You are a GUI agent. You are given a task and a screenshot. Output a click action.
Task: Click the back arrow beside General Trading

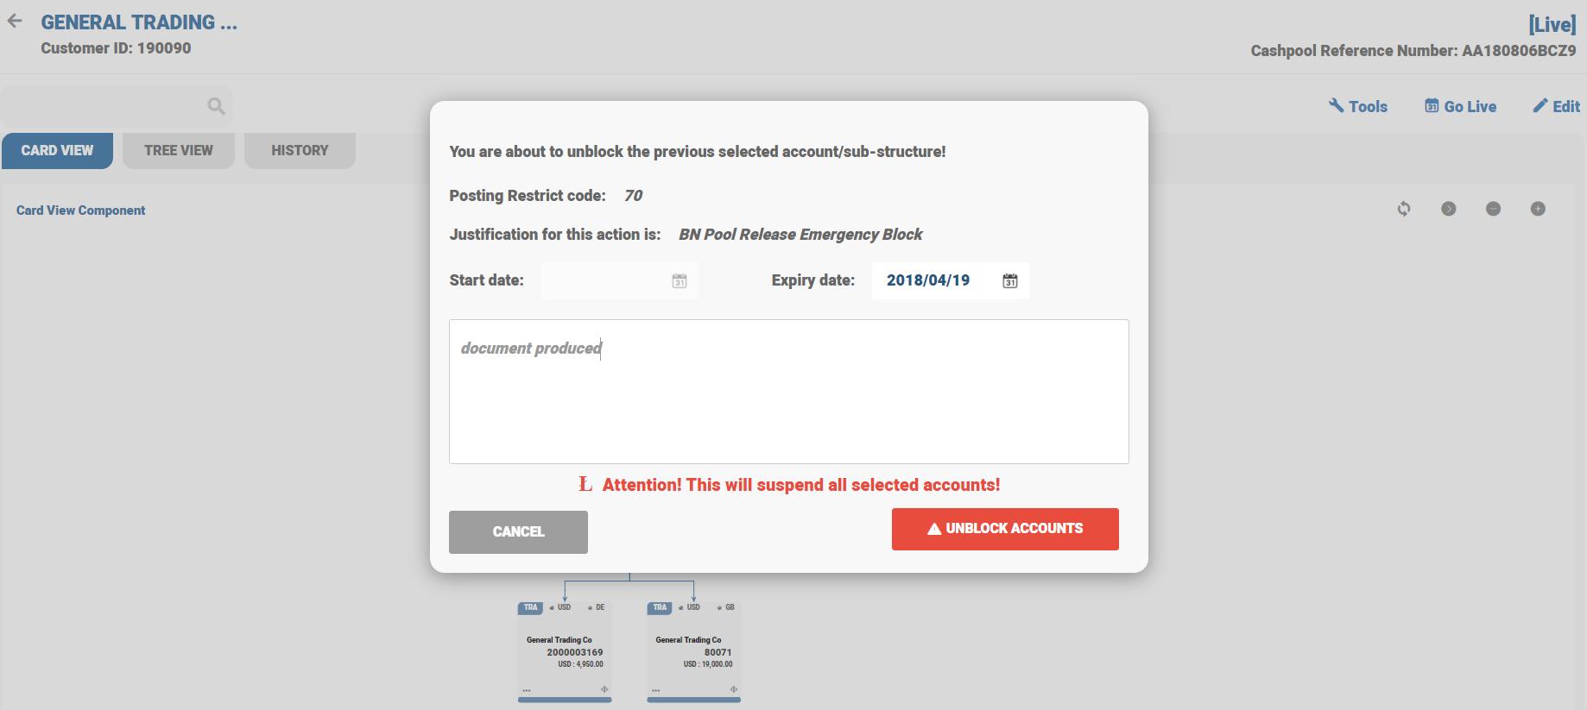coord(15,22)
